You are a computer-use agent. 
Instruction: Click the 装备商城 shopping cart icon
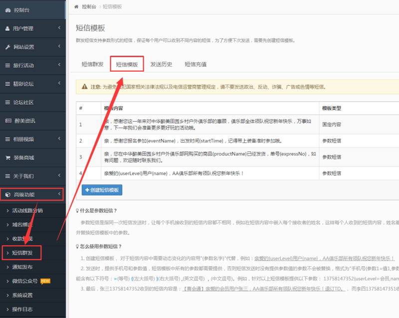7,158
